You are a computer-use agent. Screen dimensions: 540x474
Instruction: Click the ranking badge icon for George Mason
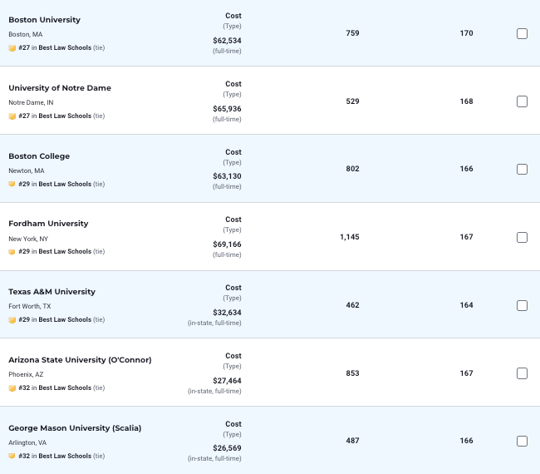click(12, 457)
